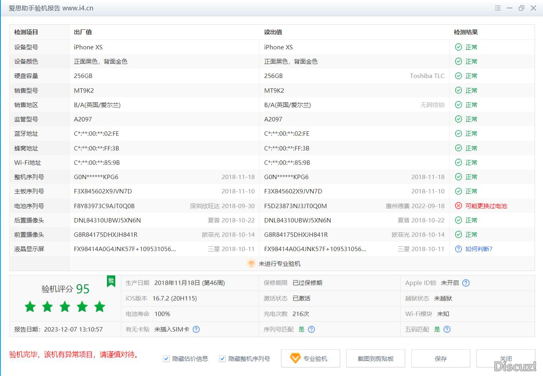
Task: Click green check icon in 蓝牙地址 row
Action: click(x=458, y=133)
